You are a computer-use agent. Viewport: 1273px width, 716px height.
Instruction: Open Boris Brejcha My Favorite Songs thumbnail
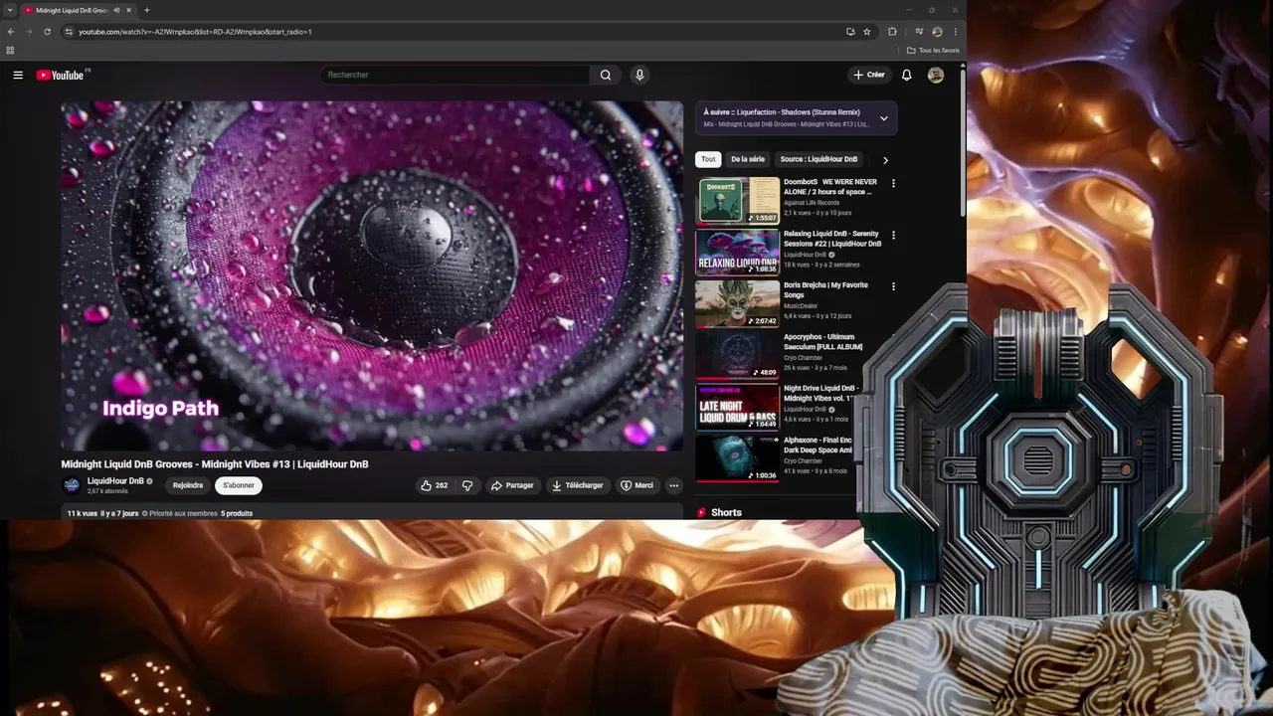737,303
